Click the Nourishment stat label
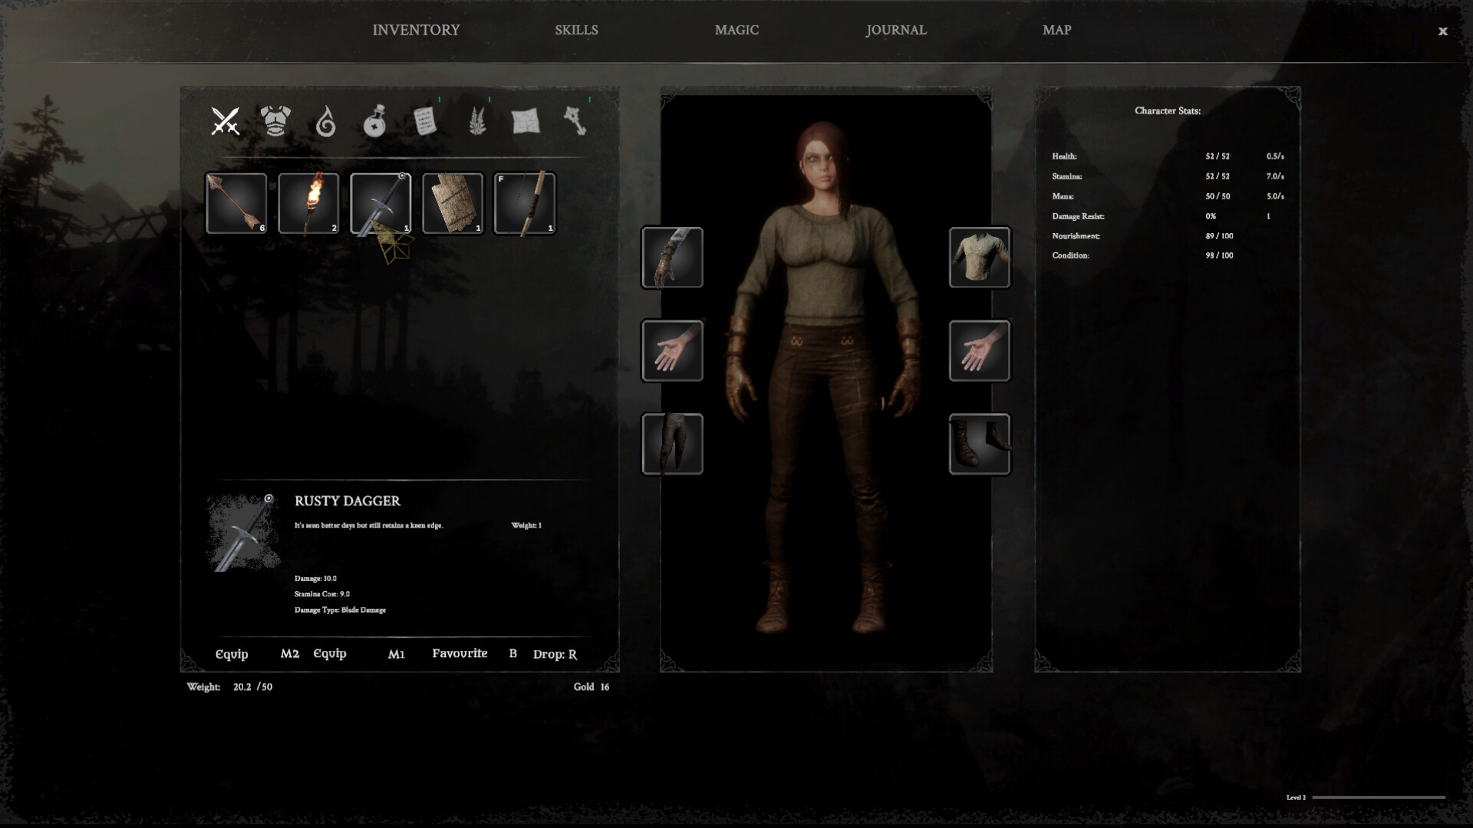 coord(1076,236)
